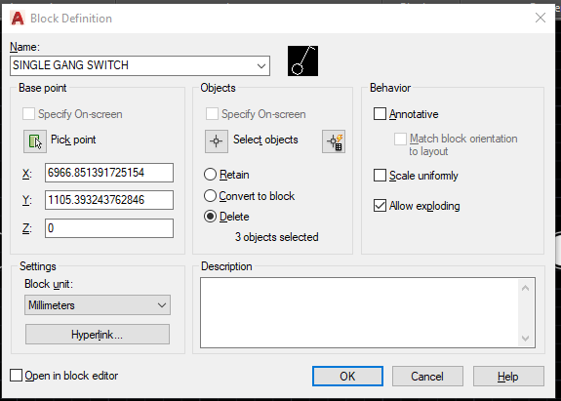Click the Description scrollbar down arrow

525,338
